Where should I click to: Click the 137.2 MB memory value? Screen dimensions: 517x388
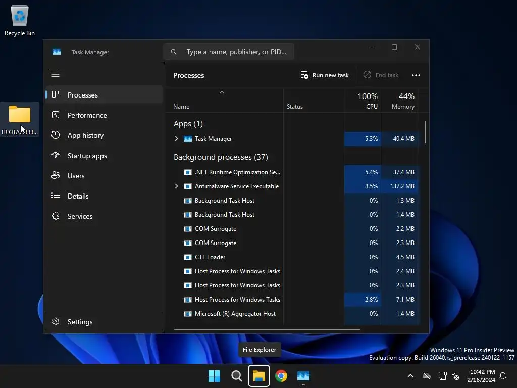tap(402, 186)
